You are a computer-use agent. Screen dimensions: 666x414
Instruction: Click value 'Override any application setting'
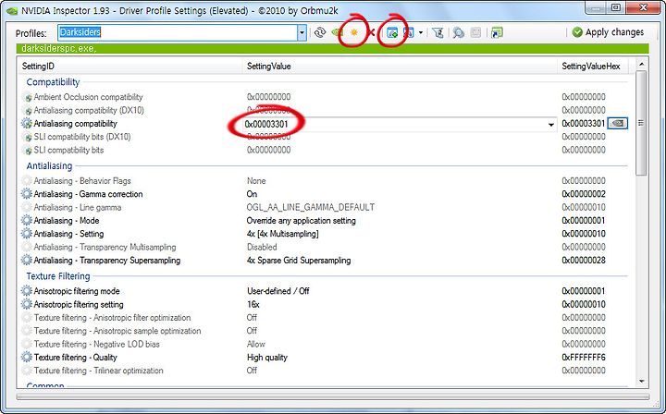(302, 221)
